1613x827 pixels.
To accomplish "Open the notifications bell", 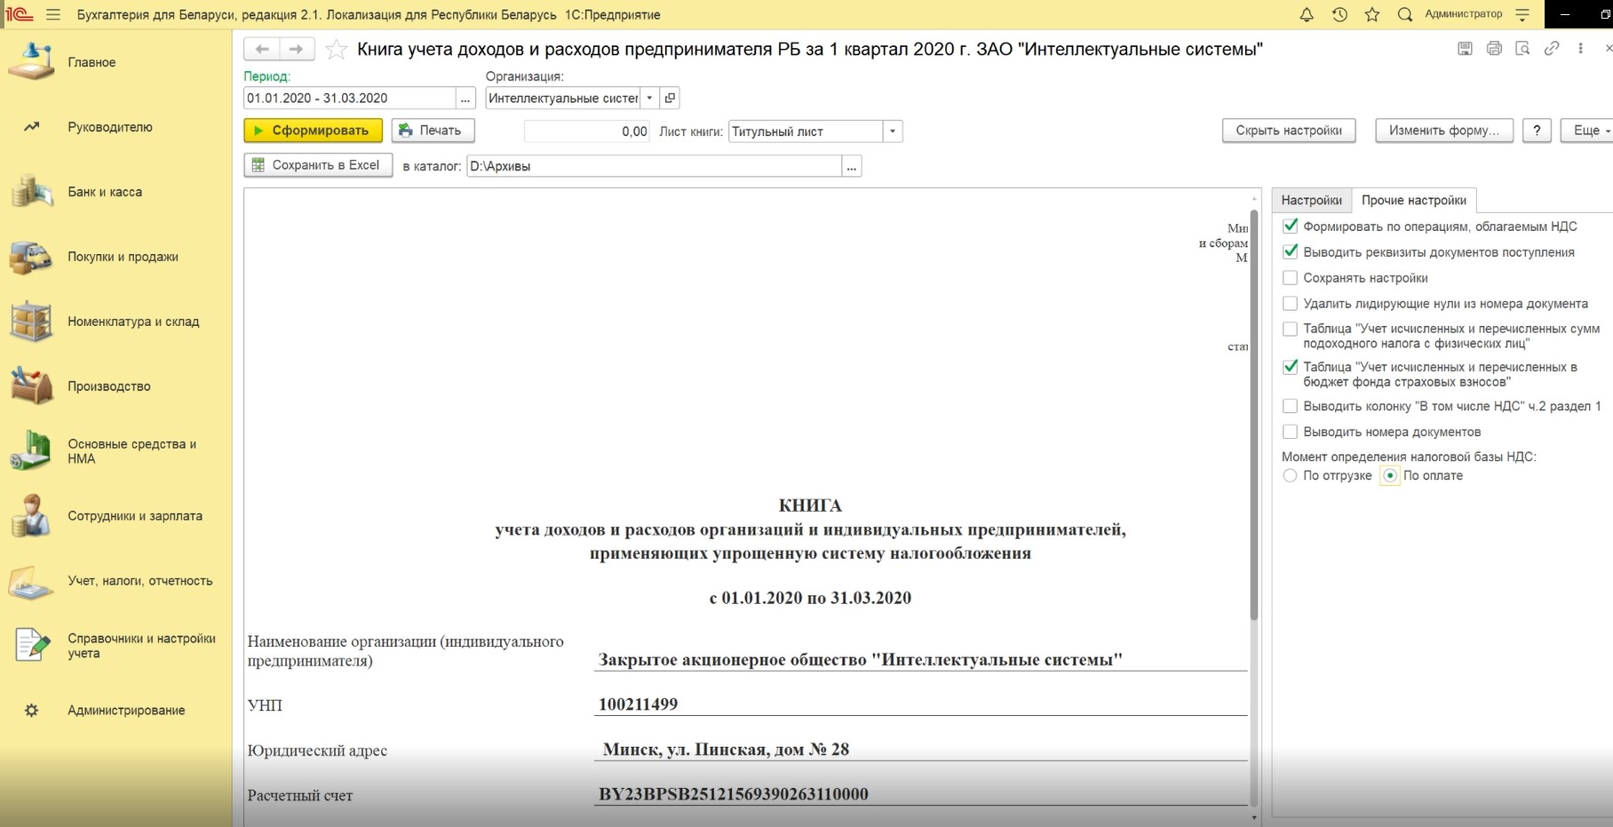I will pyautogui.click(x=1307, y=14).
